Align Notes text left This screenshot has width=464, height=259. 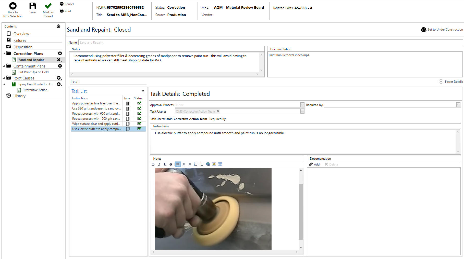pyautogui.click(x=178, y=164)
